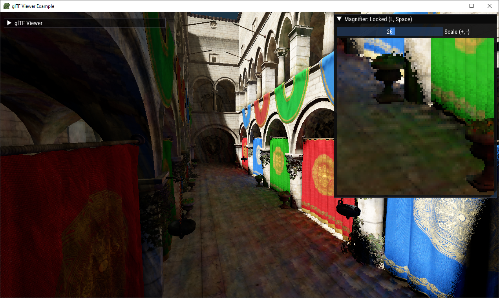Screen dimensions: 499x298
Task: Click the magnified image preview
Action: pyautogui.click(x=415, y=117)
